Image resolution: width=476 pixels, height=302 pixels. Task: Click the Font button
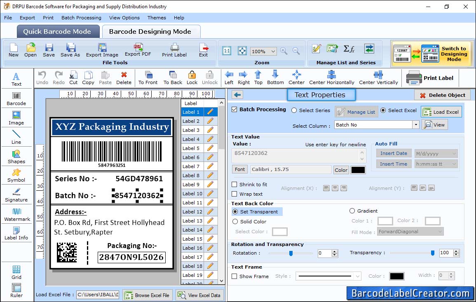[x=240, y=169]
